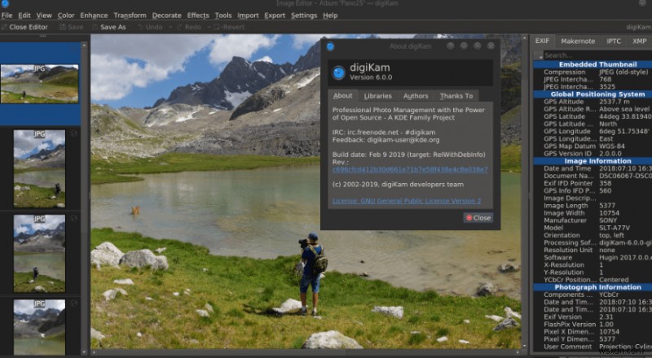Click the digiKam app icon in title bar
This screenshot has height=358, width=652.
tap(5, 3)
